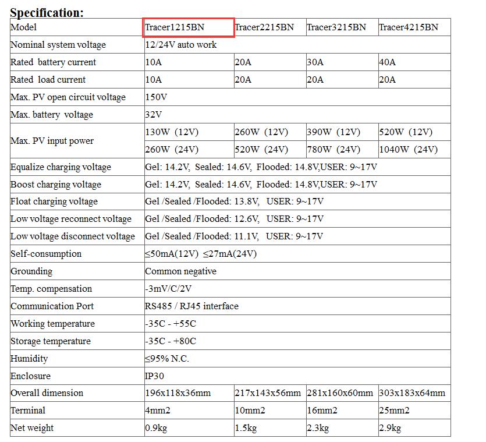Click the "Communication Port" row label

52,306
